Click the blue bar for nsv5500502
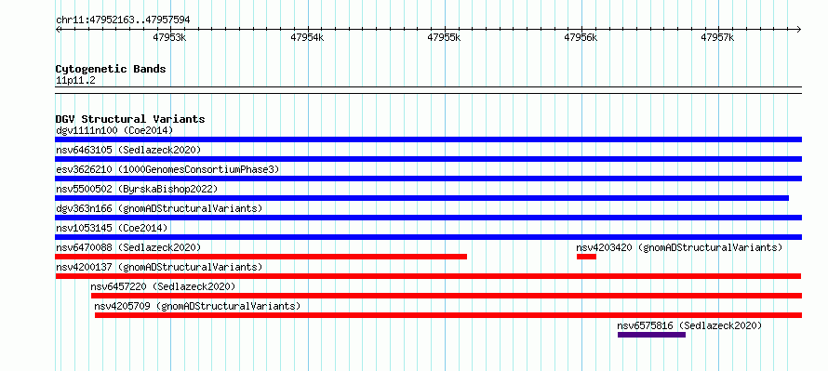 422,198
